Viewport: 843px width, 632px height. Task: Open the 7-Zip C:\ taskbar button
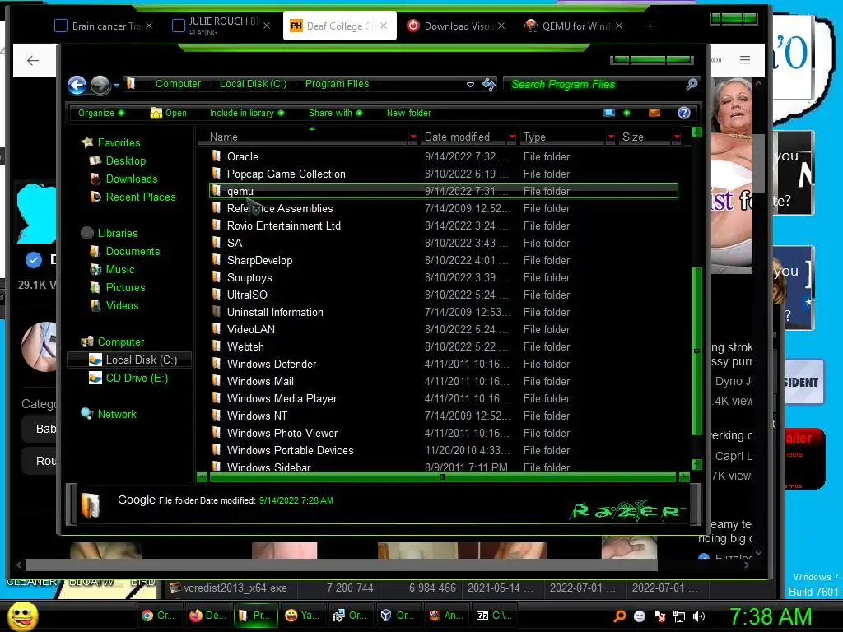(495, 616)
